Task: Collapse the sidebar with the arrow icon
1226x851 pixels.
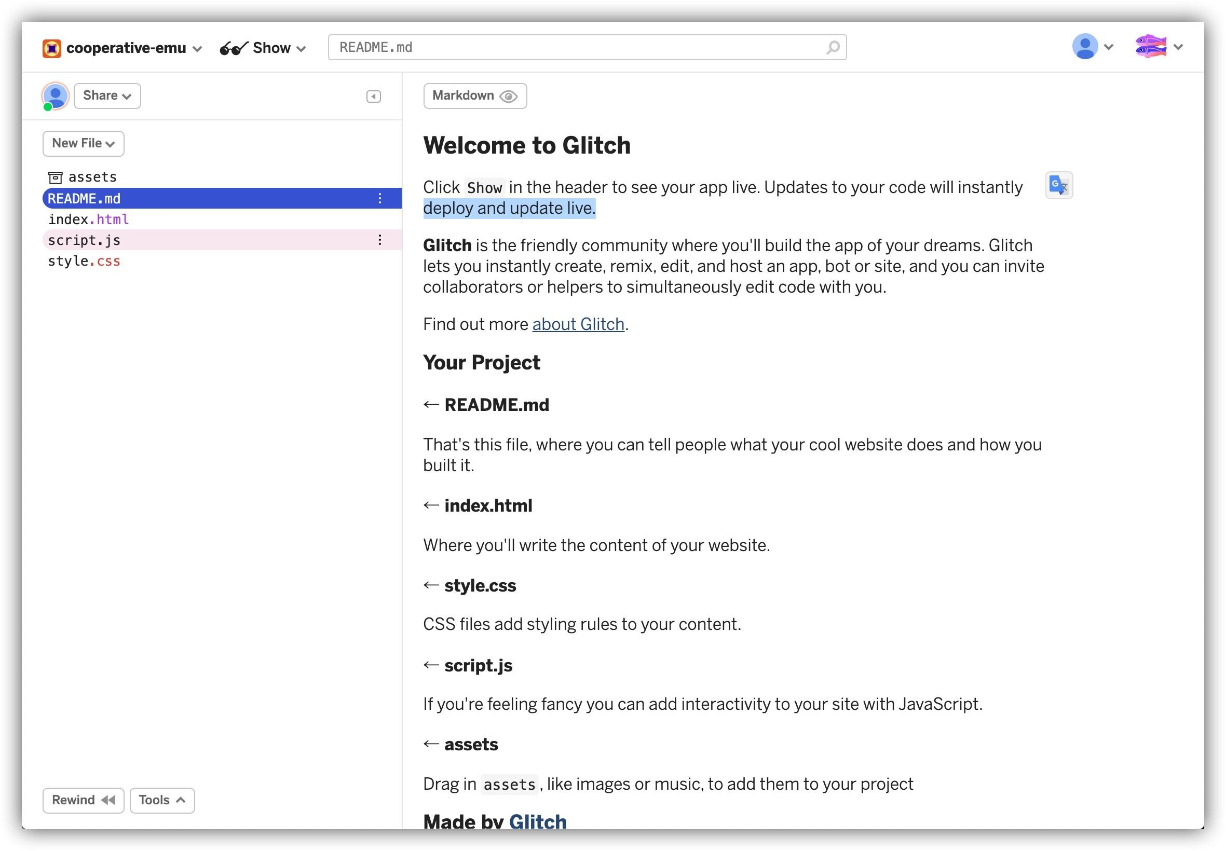Action: (373, 97)
